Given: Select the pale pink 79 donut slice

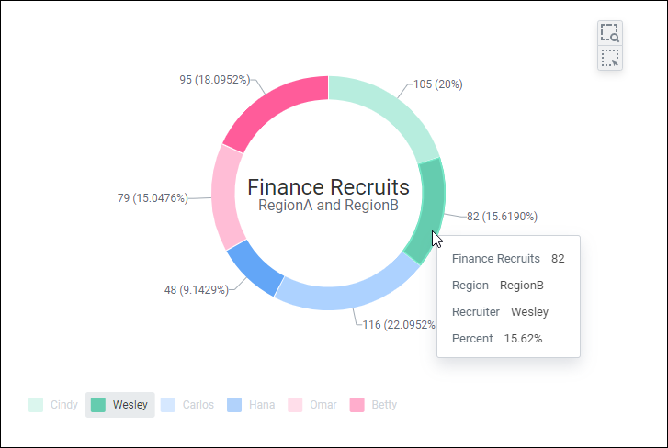Looking at the screenshot, I should pos(223,197).
